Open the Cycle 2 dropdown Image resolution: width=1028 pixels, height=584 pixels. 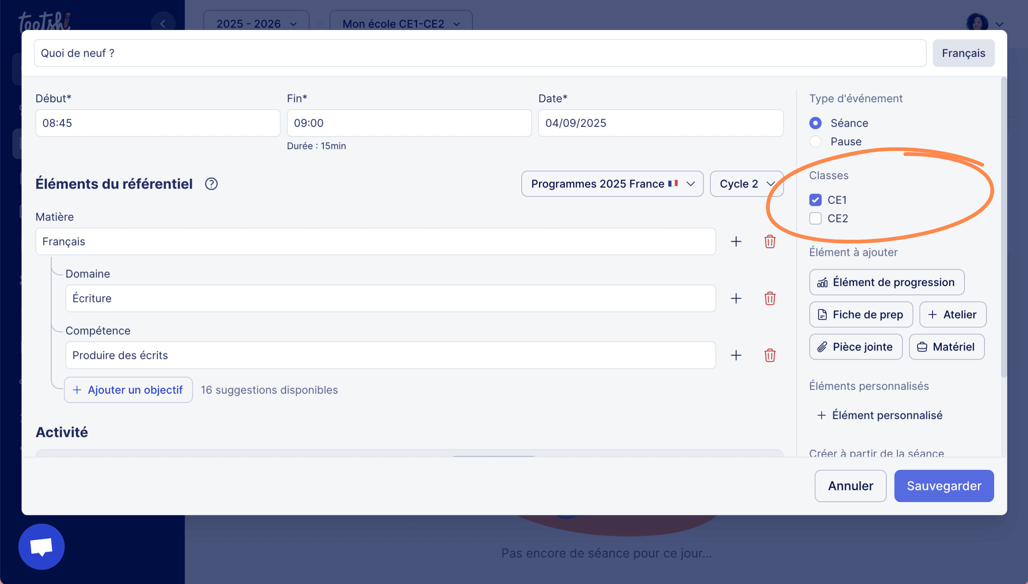click(746, 184)
